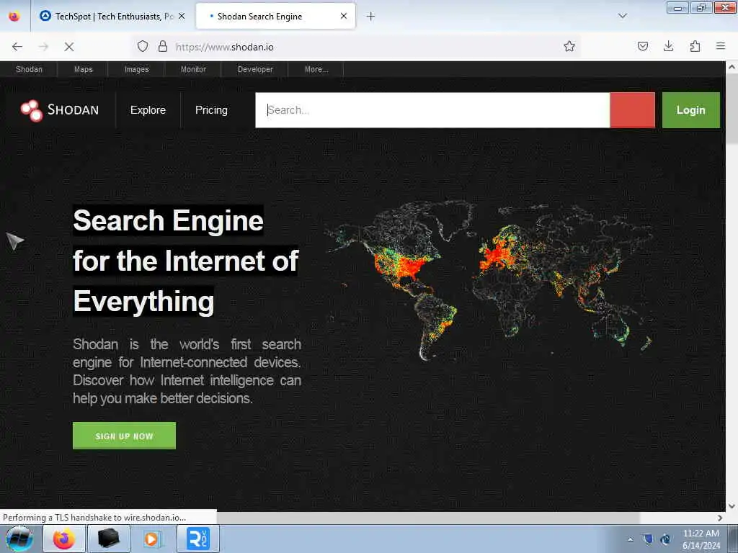The image size is (738, 553).
Task: Show hidden system tray icons
Action: 630,539
